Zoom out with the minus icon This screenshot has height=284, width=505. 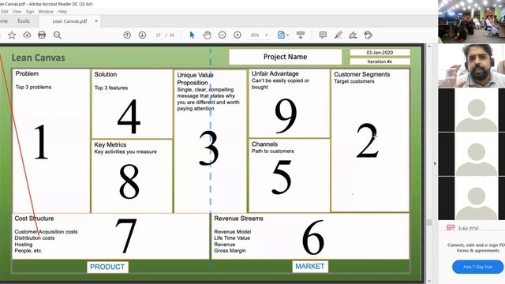pyautogui.click(x=223, y=35)
